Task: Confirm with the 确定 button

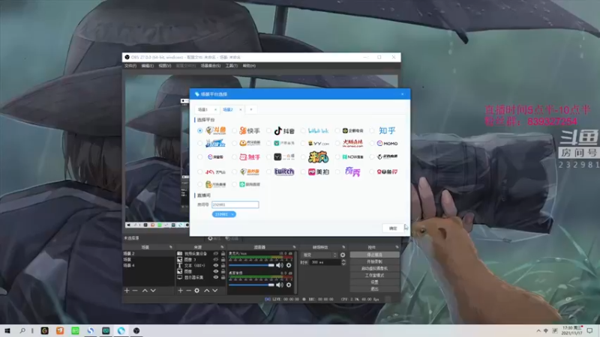Action: point(393,228)
